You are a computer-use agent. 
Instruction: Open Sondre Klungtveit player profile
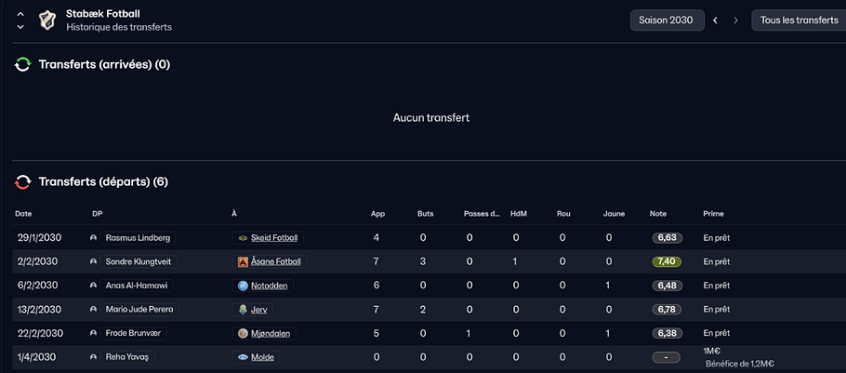click(139, 262)
